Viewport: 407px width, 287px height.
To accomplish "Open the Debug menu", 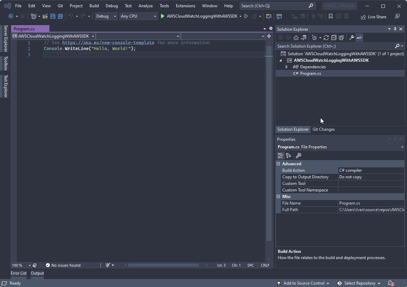I will pos(112,6).
